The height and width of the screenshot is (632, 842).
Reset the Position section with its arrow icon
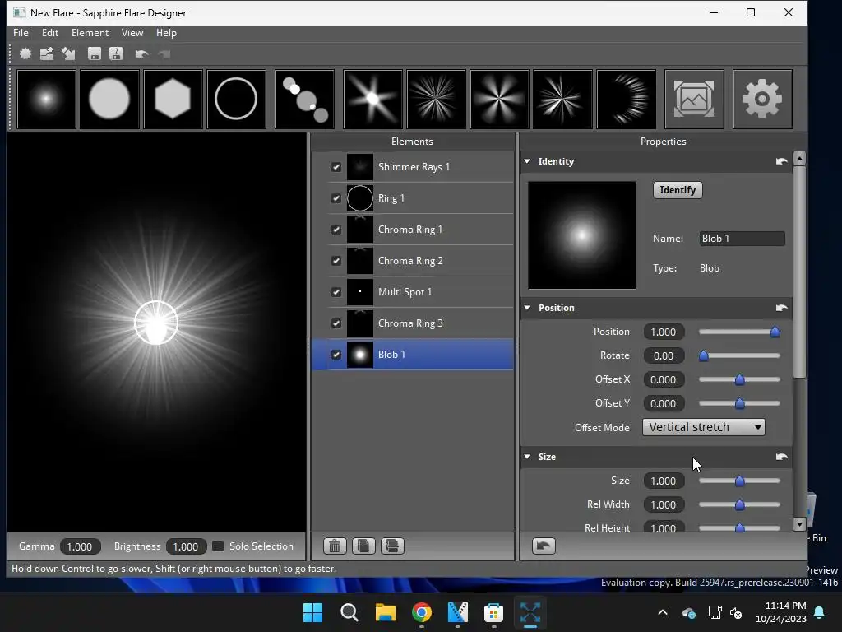(781, 308)
